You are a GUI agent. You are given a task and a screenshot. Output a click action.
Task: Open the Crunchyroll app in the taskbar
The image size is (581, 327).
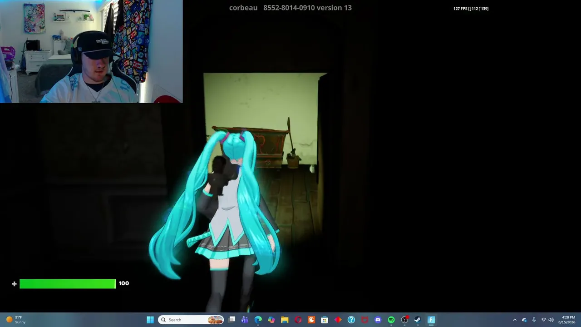coord(311,320)
